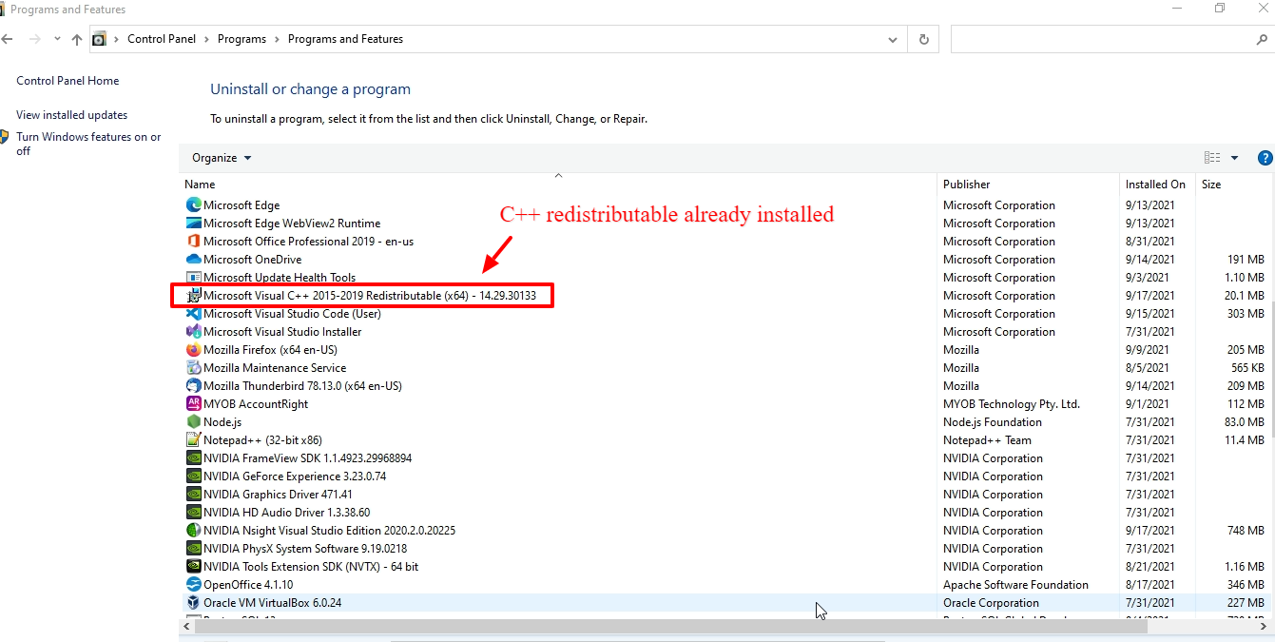Viewport: 1275px width, 642px height.
Task: Sort list by Name column header
Action: [558, 185]
